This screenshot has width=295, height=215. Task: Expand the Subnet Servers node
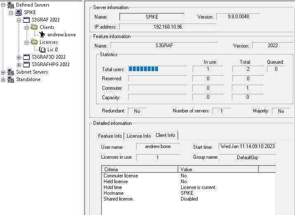click(3, 72)
